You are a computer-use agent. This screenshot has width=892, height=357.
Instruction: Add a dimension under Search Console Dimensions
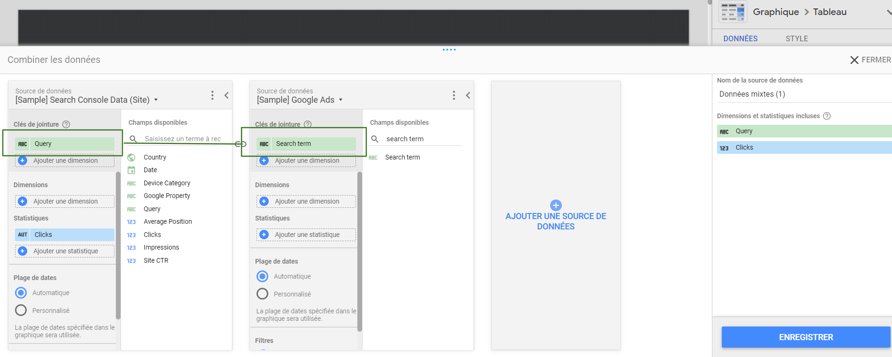65,201
